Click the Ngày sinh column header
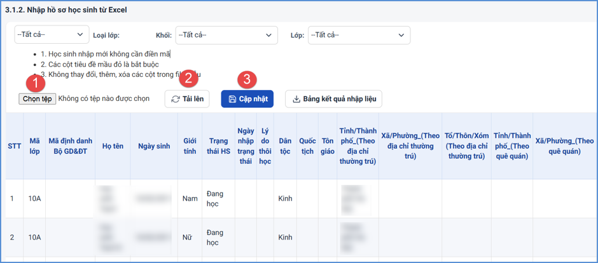 [x=154, y=146]
